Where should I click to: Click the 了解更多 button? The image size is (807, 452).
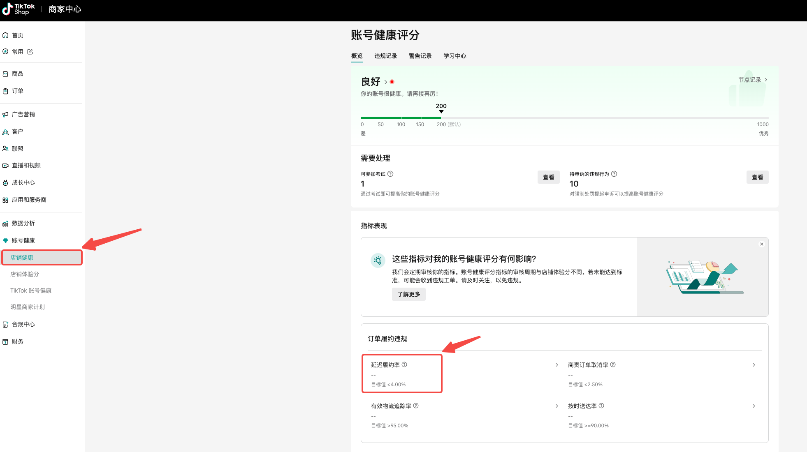tap(408, 294)
